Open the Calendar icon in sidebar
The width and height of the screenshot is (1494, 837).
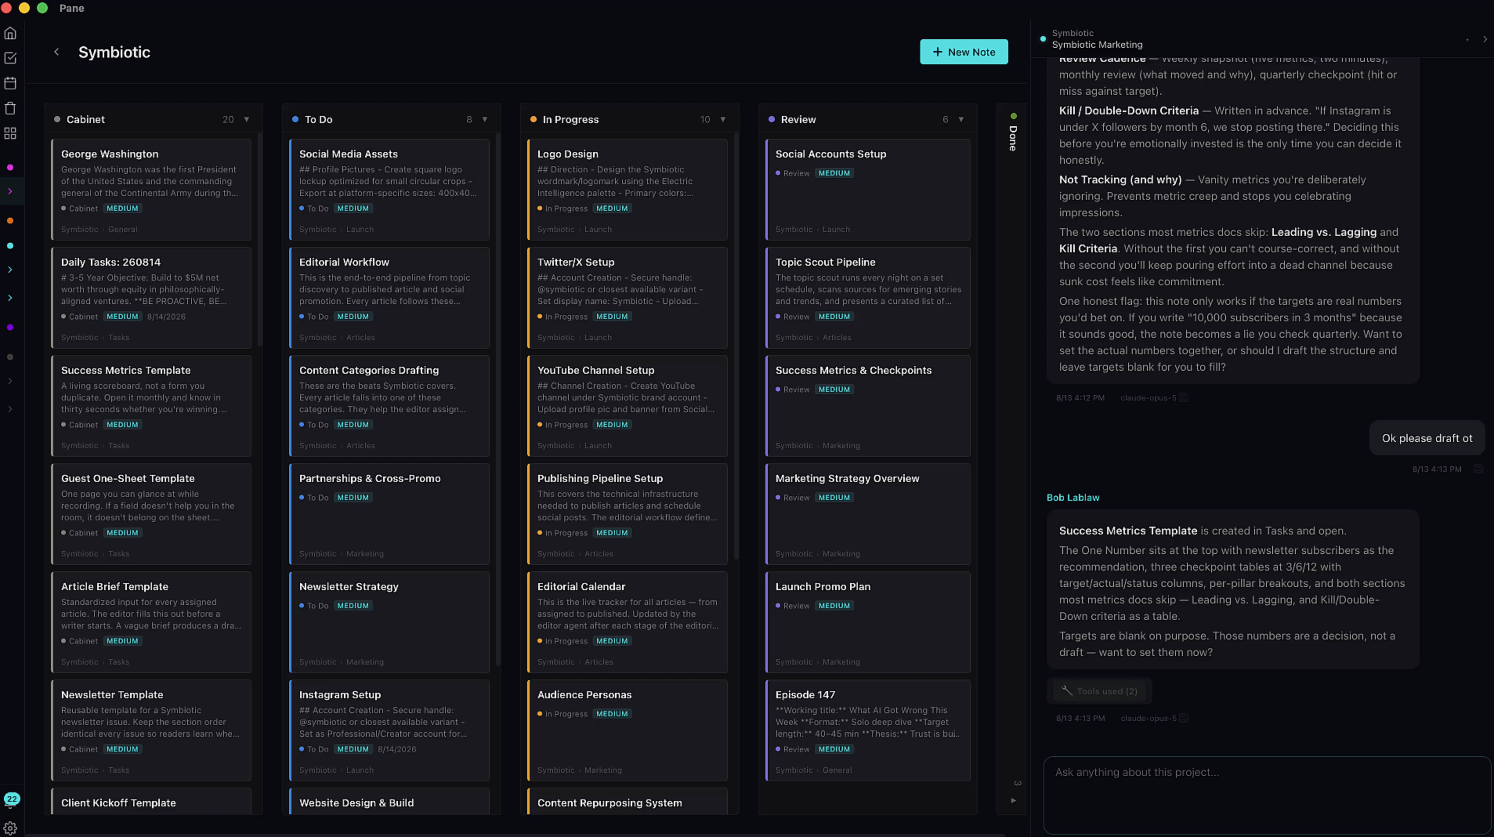coord(11,83)
